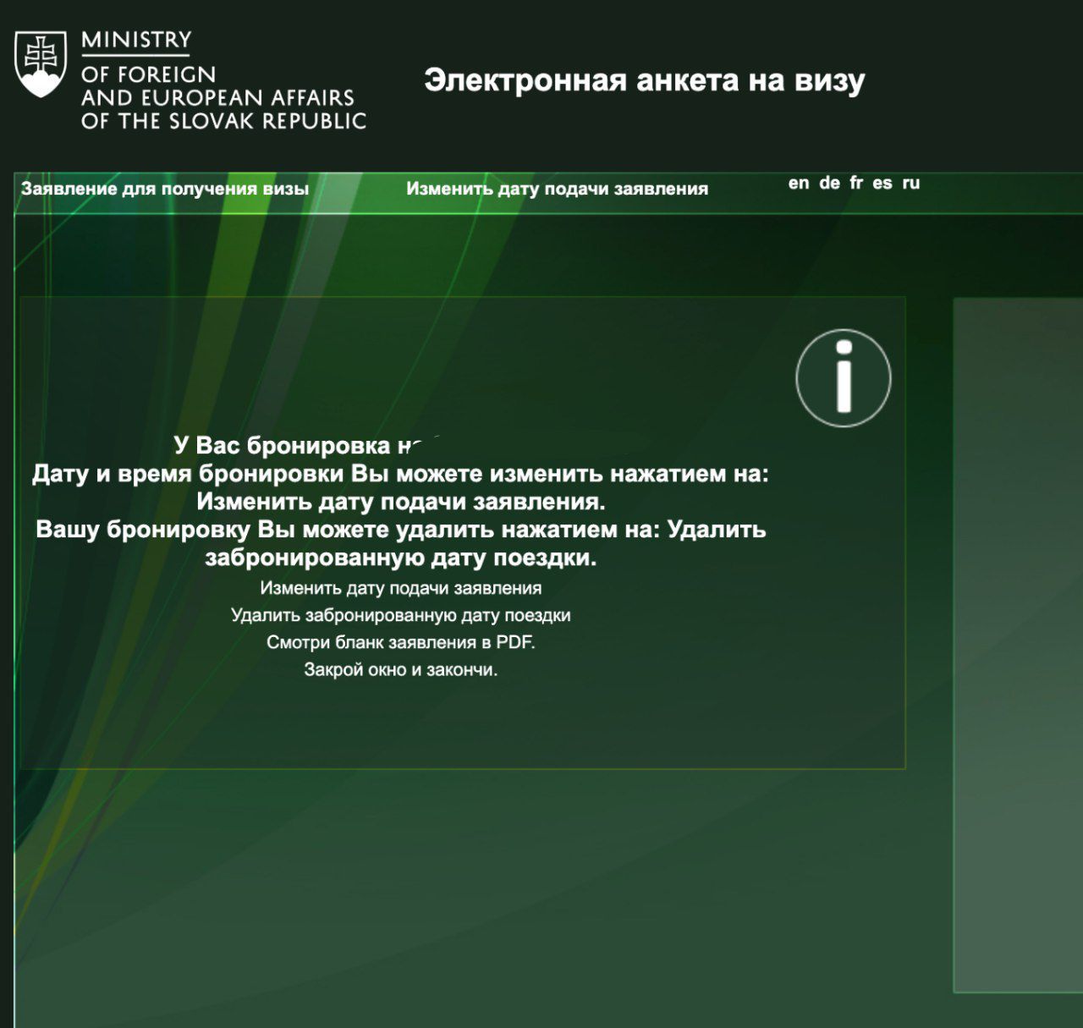
Task: Switch language to English (en)
Action: click(798, 183)
